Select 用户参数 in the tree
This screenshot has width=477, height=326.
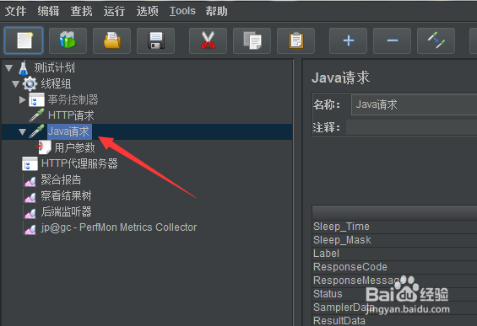(75, 147)
